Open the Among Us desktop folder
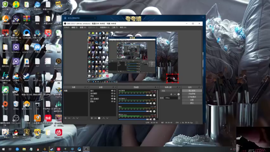270x152 pixels. point(27,49)
